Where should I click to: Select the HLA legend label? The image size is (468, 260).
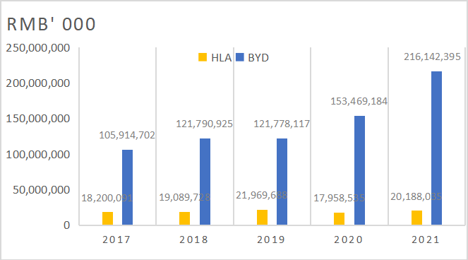click(x=221, y=58)
